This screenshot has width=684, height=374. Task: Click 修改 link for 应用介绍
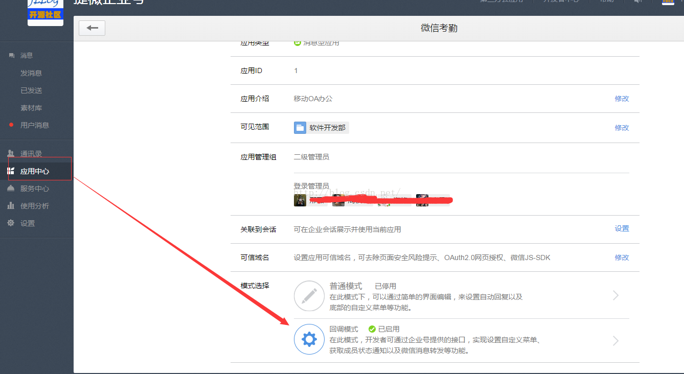pos(622,99)
